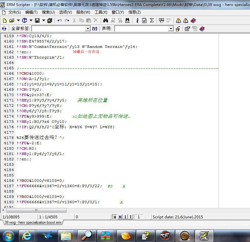250x242 pixels.
Task: Launch Internet Explorer from the taskbar
Action: (27, 236)
